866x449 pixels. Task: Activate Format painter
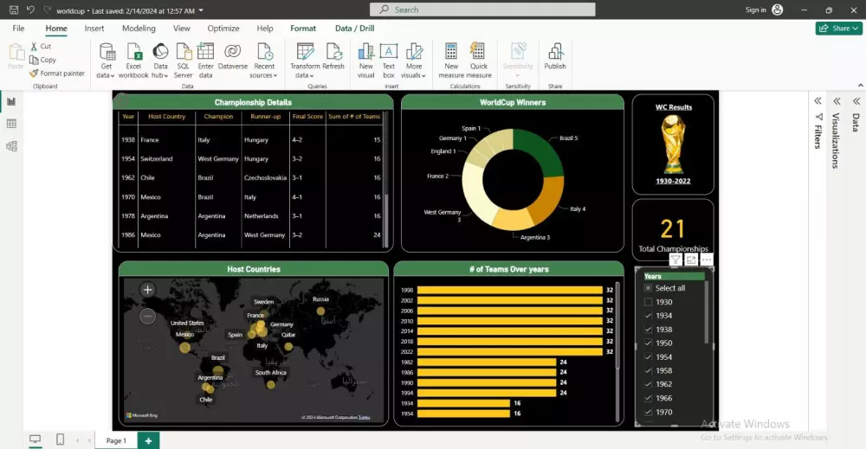point(57,73)
